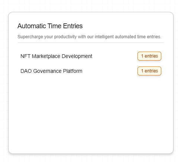Click the Supercharge your productivity subtitle text
The width and height of the screenshot is (178, 162).
coord(89,37)
